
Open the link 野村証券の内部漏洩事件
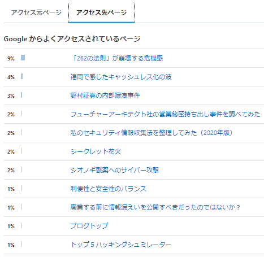pyautogui.click(x=105, y=95)
